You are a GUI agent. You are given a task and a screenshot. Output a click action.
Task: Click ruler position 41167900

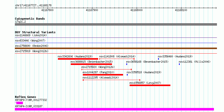[x=92, y=10]
